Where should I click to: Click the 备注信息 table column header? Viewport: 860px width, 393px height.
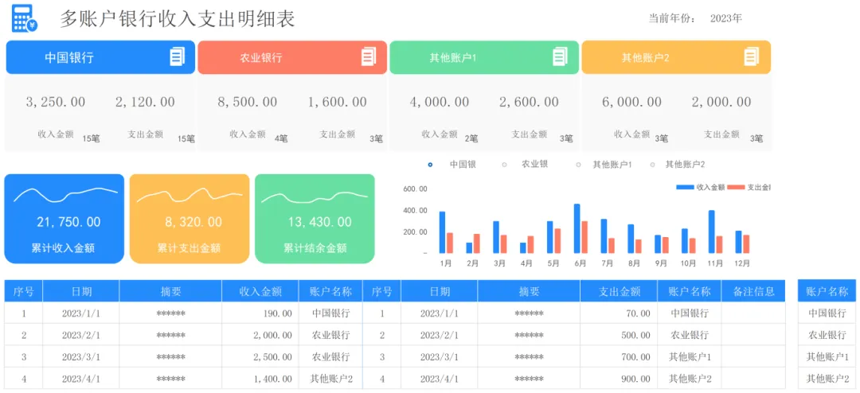(753, 292)
